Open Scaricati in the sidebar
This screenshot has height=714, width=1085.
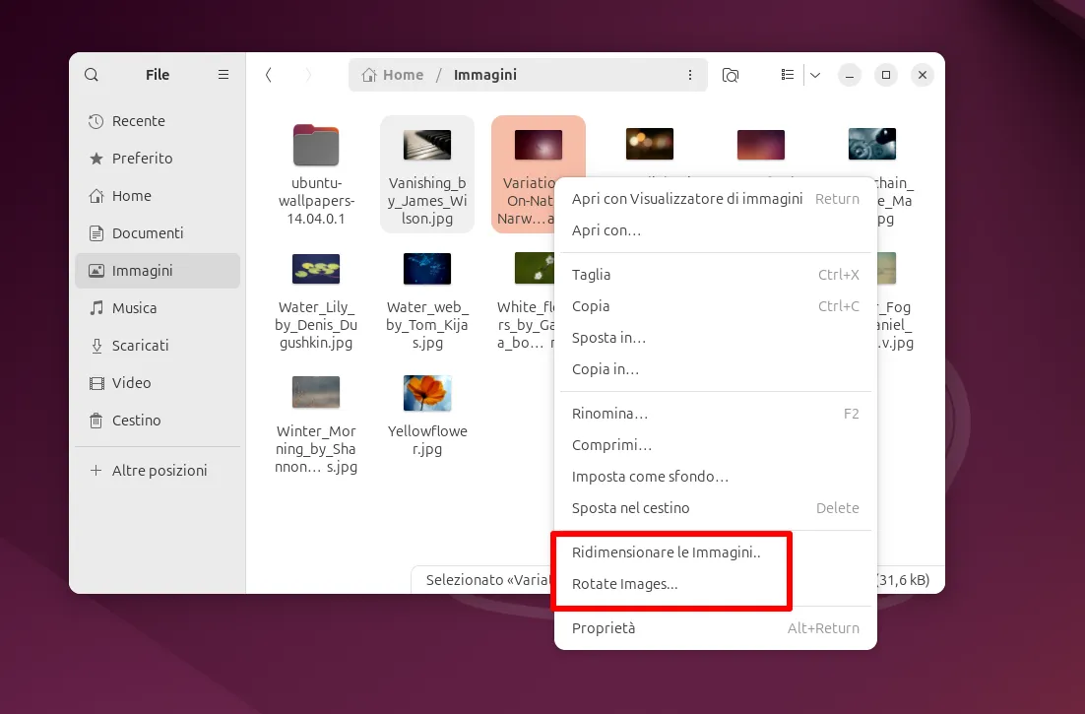click(x=158, y=346)
